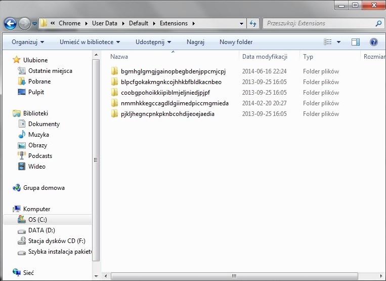The image size is (386, 281).
Task: Show hidden breadcrumb path chevrons
Action: click(x=53, y=23)
